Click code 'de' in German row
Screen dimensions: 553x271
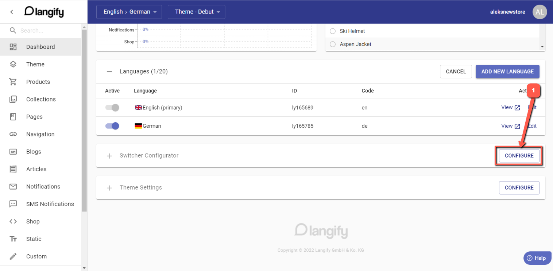364,126
